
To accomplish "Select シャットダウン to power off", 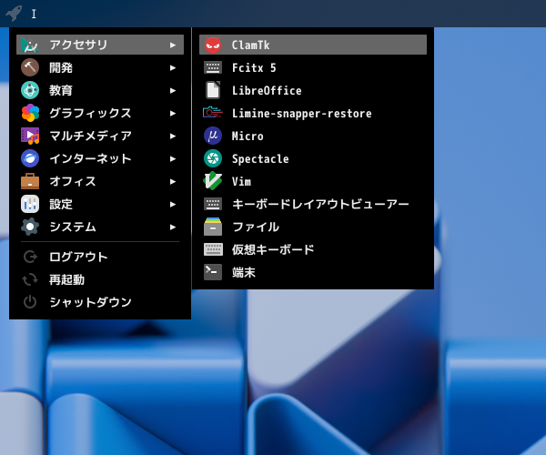I will click(x=100, y=302).
